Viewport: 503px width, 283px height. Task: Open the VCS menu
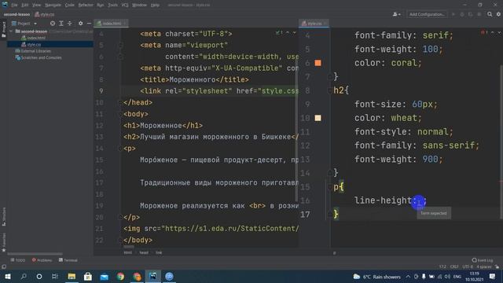click(x=125, y=6)
